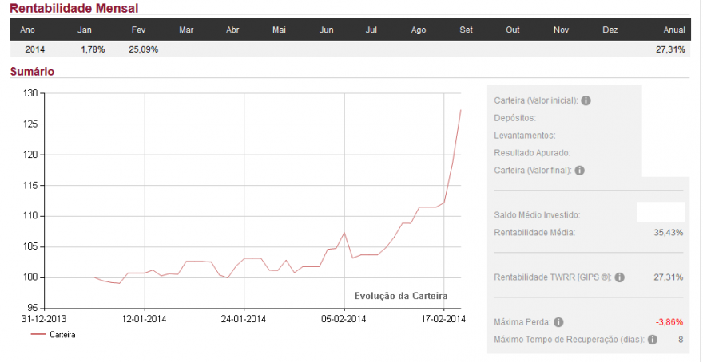Select the Jul column header
Viewport: 703px width, 362px height.
tap(371, 30)
